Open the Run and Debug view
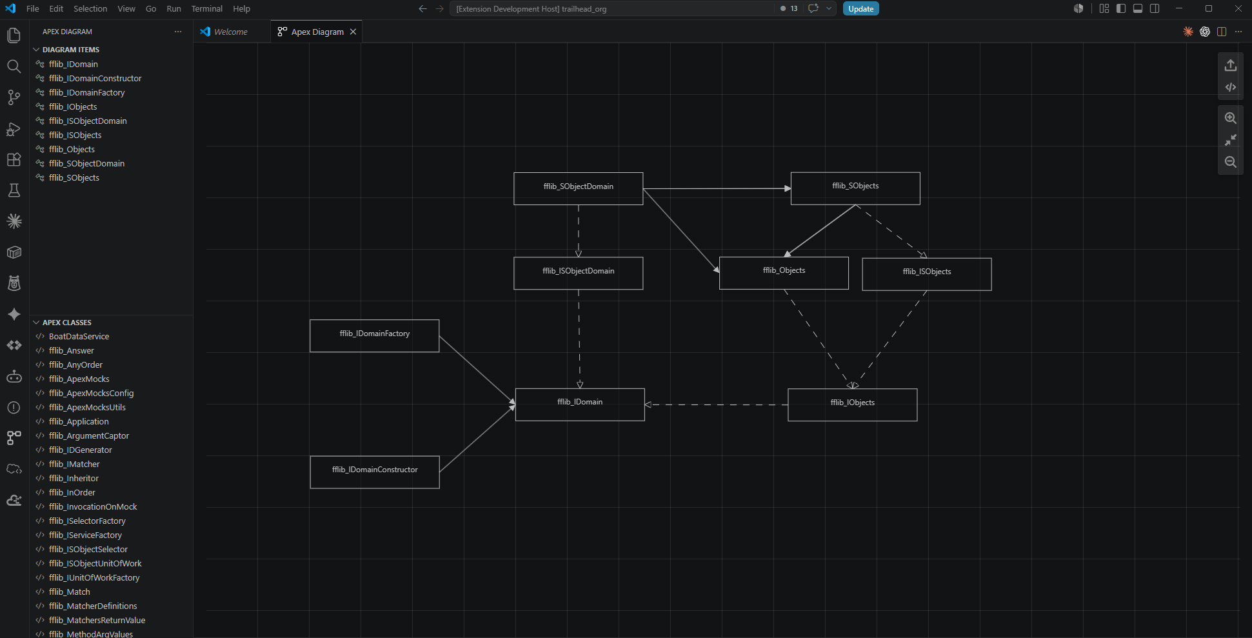The width and height of the screenshot is (1252, 638). pyautogui.click(x=14, y=128)
